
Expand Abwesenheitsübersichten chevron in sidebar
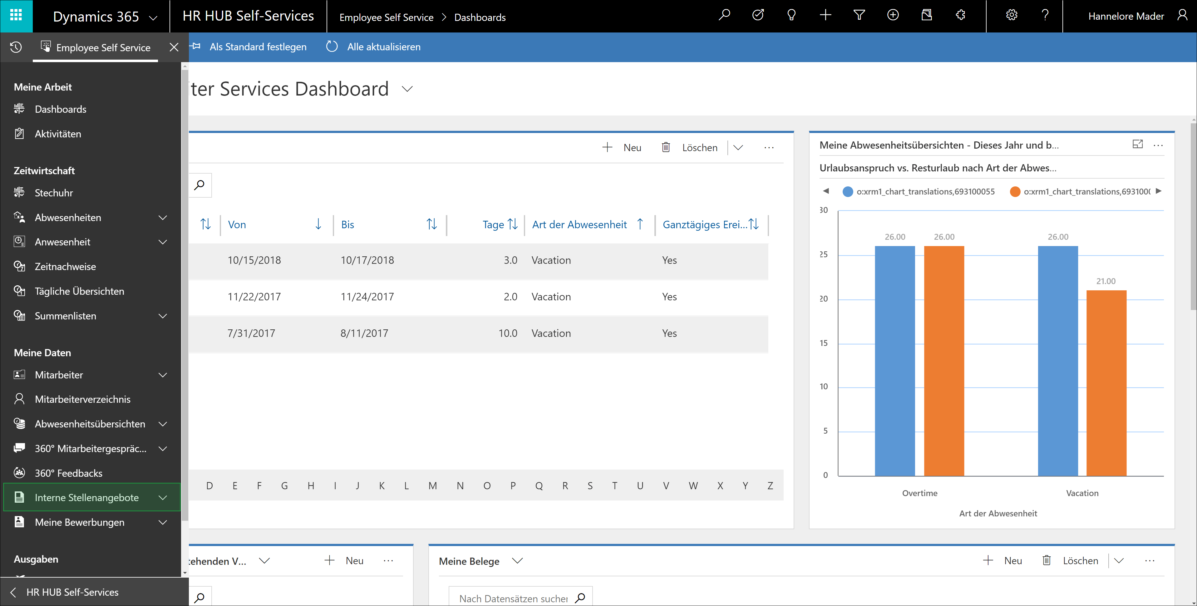(163, 424)
